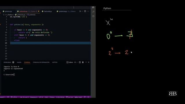Click the git branch item in the status bar

point(3,97)
